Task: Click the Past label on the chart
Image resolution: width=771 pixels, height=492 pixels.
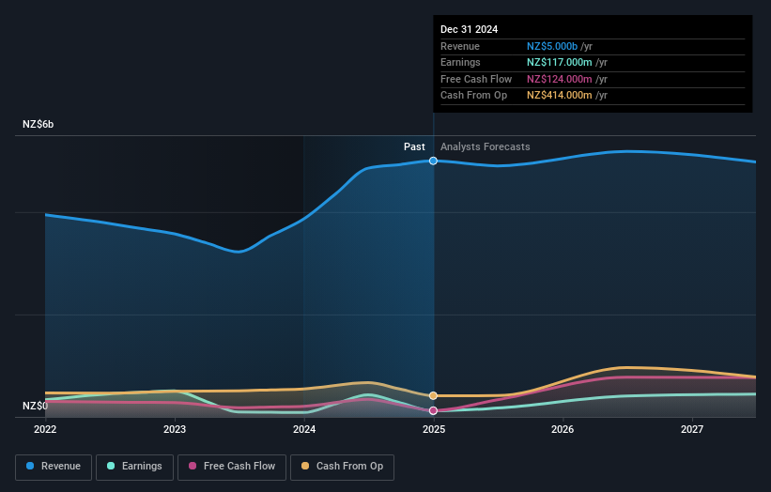Action: click(x=414, y=146)
